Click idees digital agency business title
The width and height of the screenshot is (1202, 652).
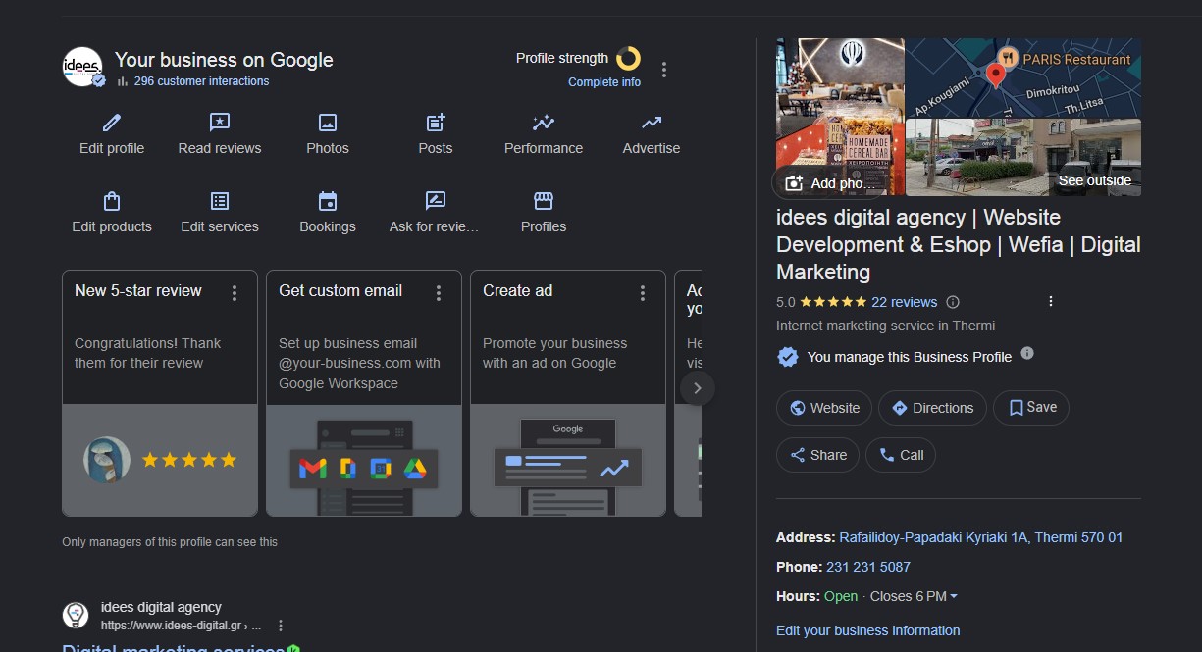pyautogui.click(x=959, y=244)
